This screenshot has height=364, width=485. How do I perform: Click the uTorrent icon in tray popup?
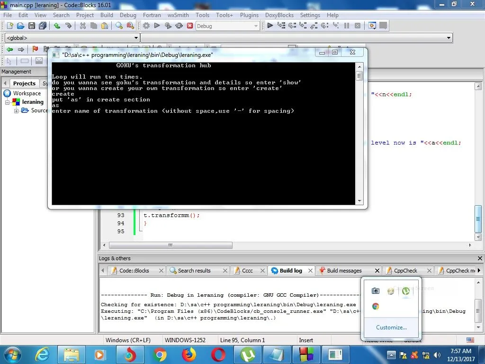pyautogui.click(x=406, y=291)
